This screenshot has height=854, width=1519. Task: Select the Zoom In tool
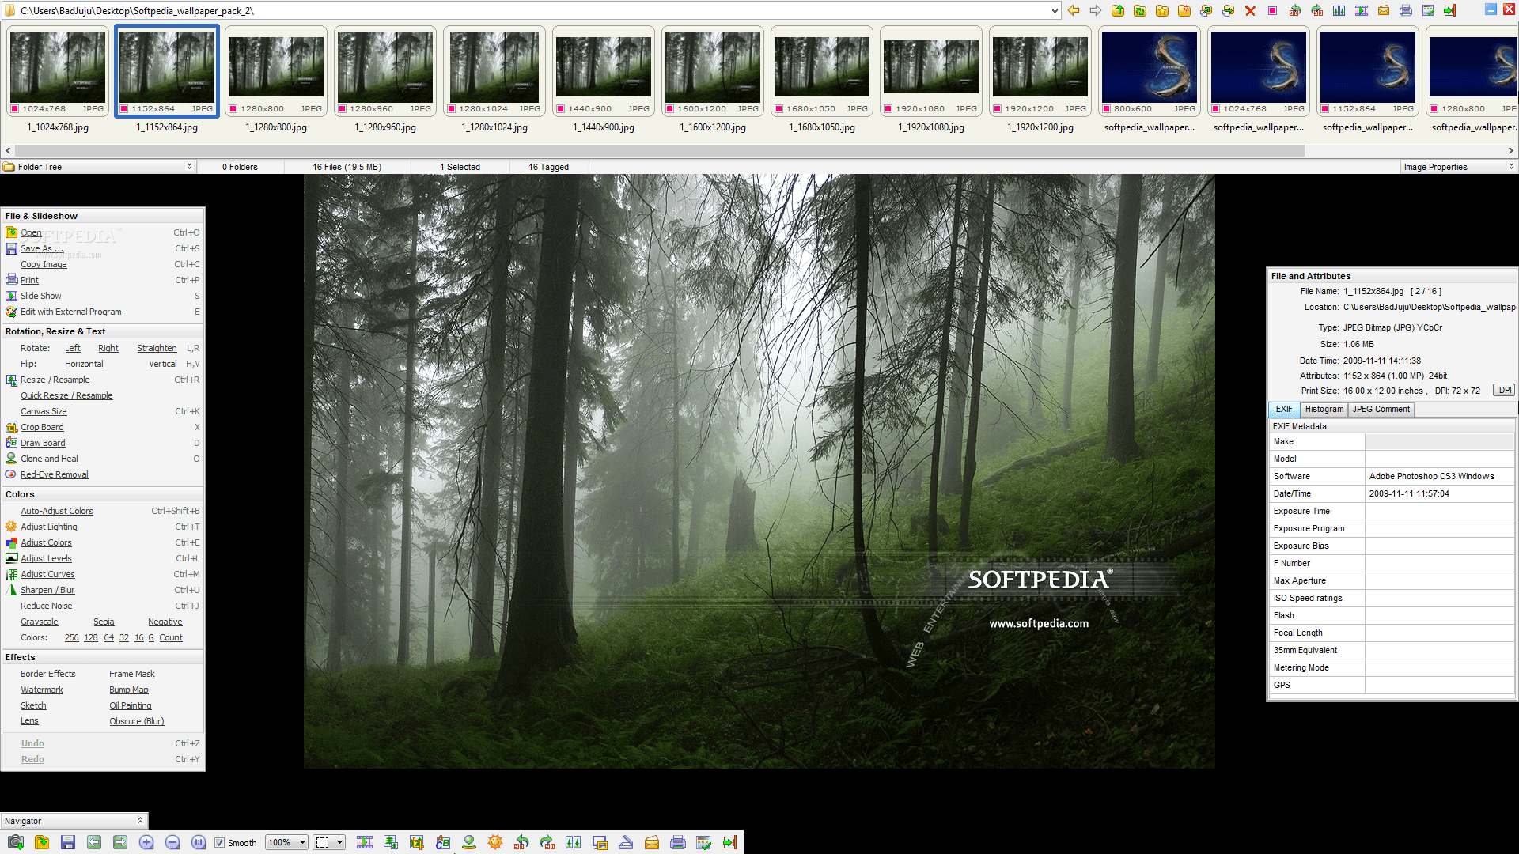pos(146,842)
